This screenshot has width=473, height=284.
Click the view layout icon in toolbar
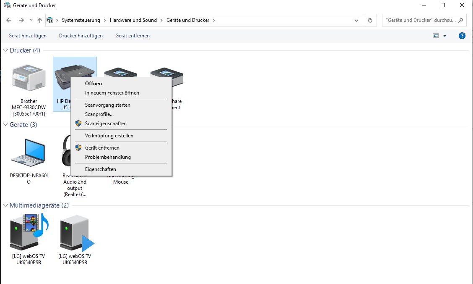tap(436, 36)
